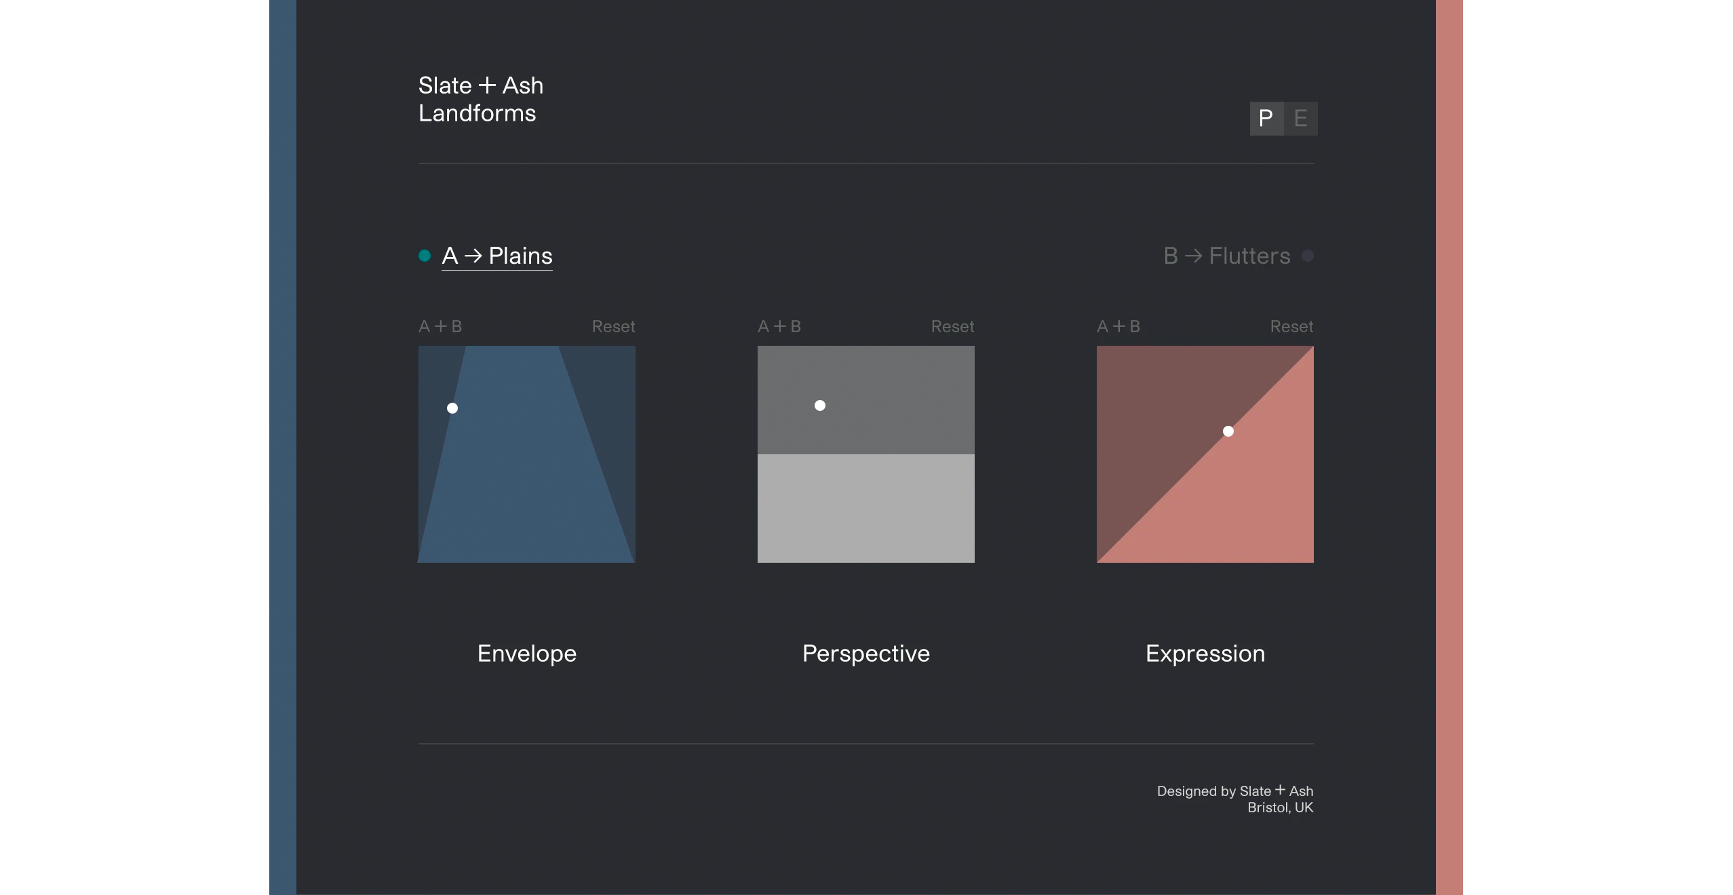Click the Expression pad white handle

click(x=1228, y=431)
